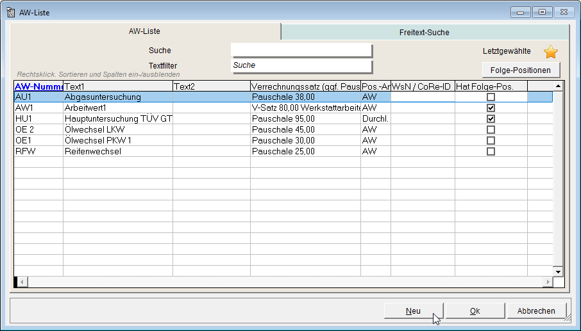Select the HU1 row number cell
The image size is (581, 331).
point(38,118)
